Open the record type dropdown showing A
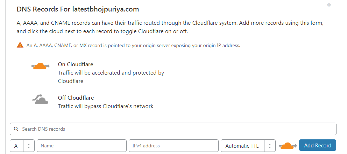This screenshot has width=347, height=154. point(22,146)
